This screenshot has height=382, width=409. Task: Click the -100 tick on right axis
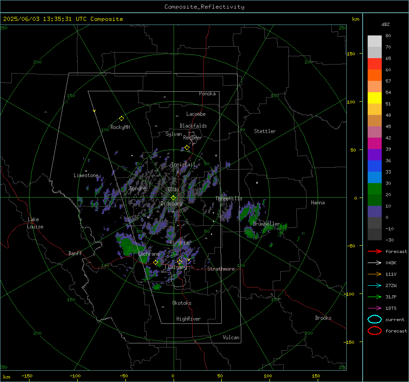click(x=349, y=294)
